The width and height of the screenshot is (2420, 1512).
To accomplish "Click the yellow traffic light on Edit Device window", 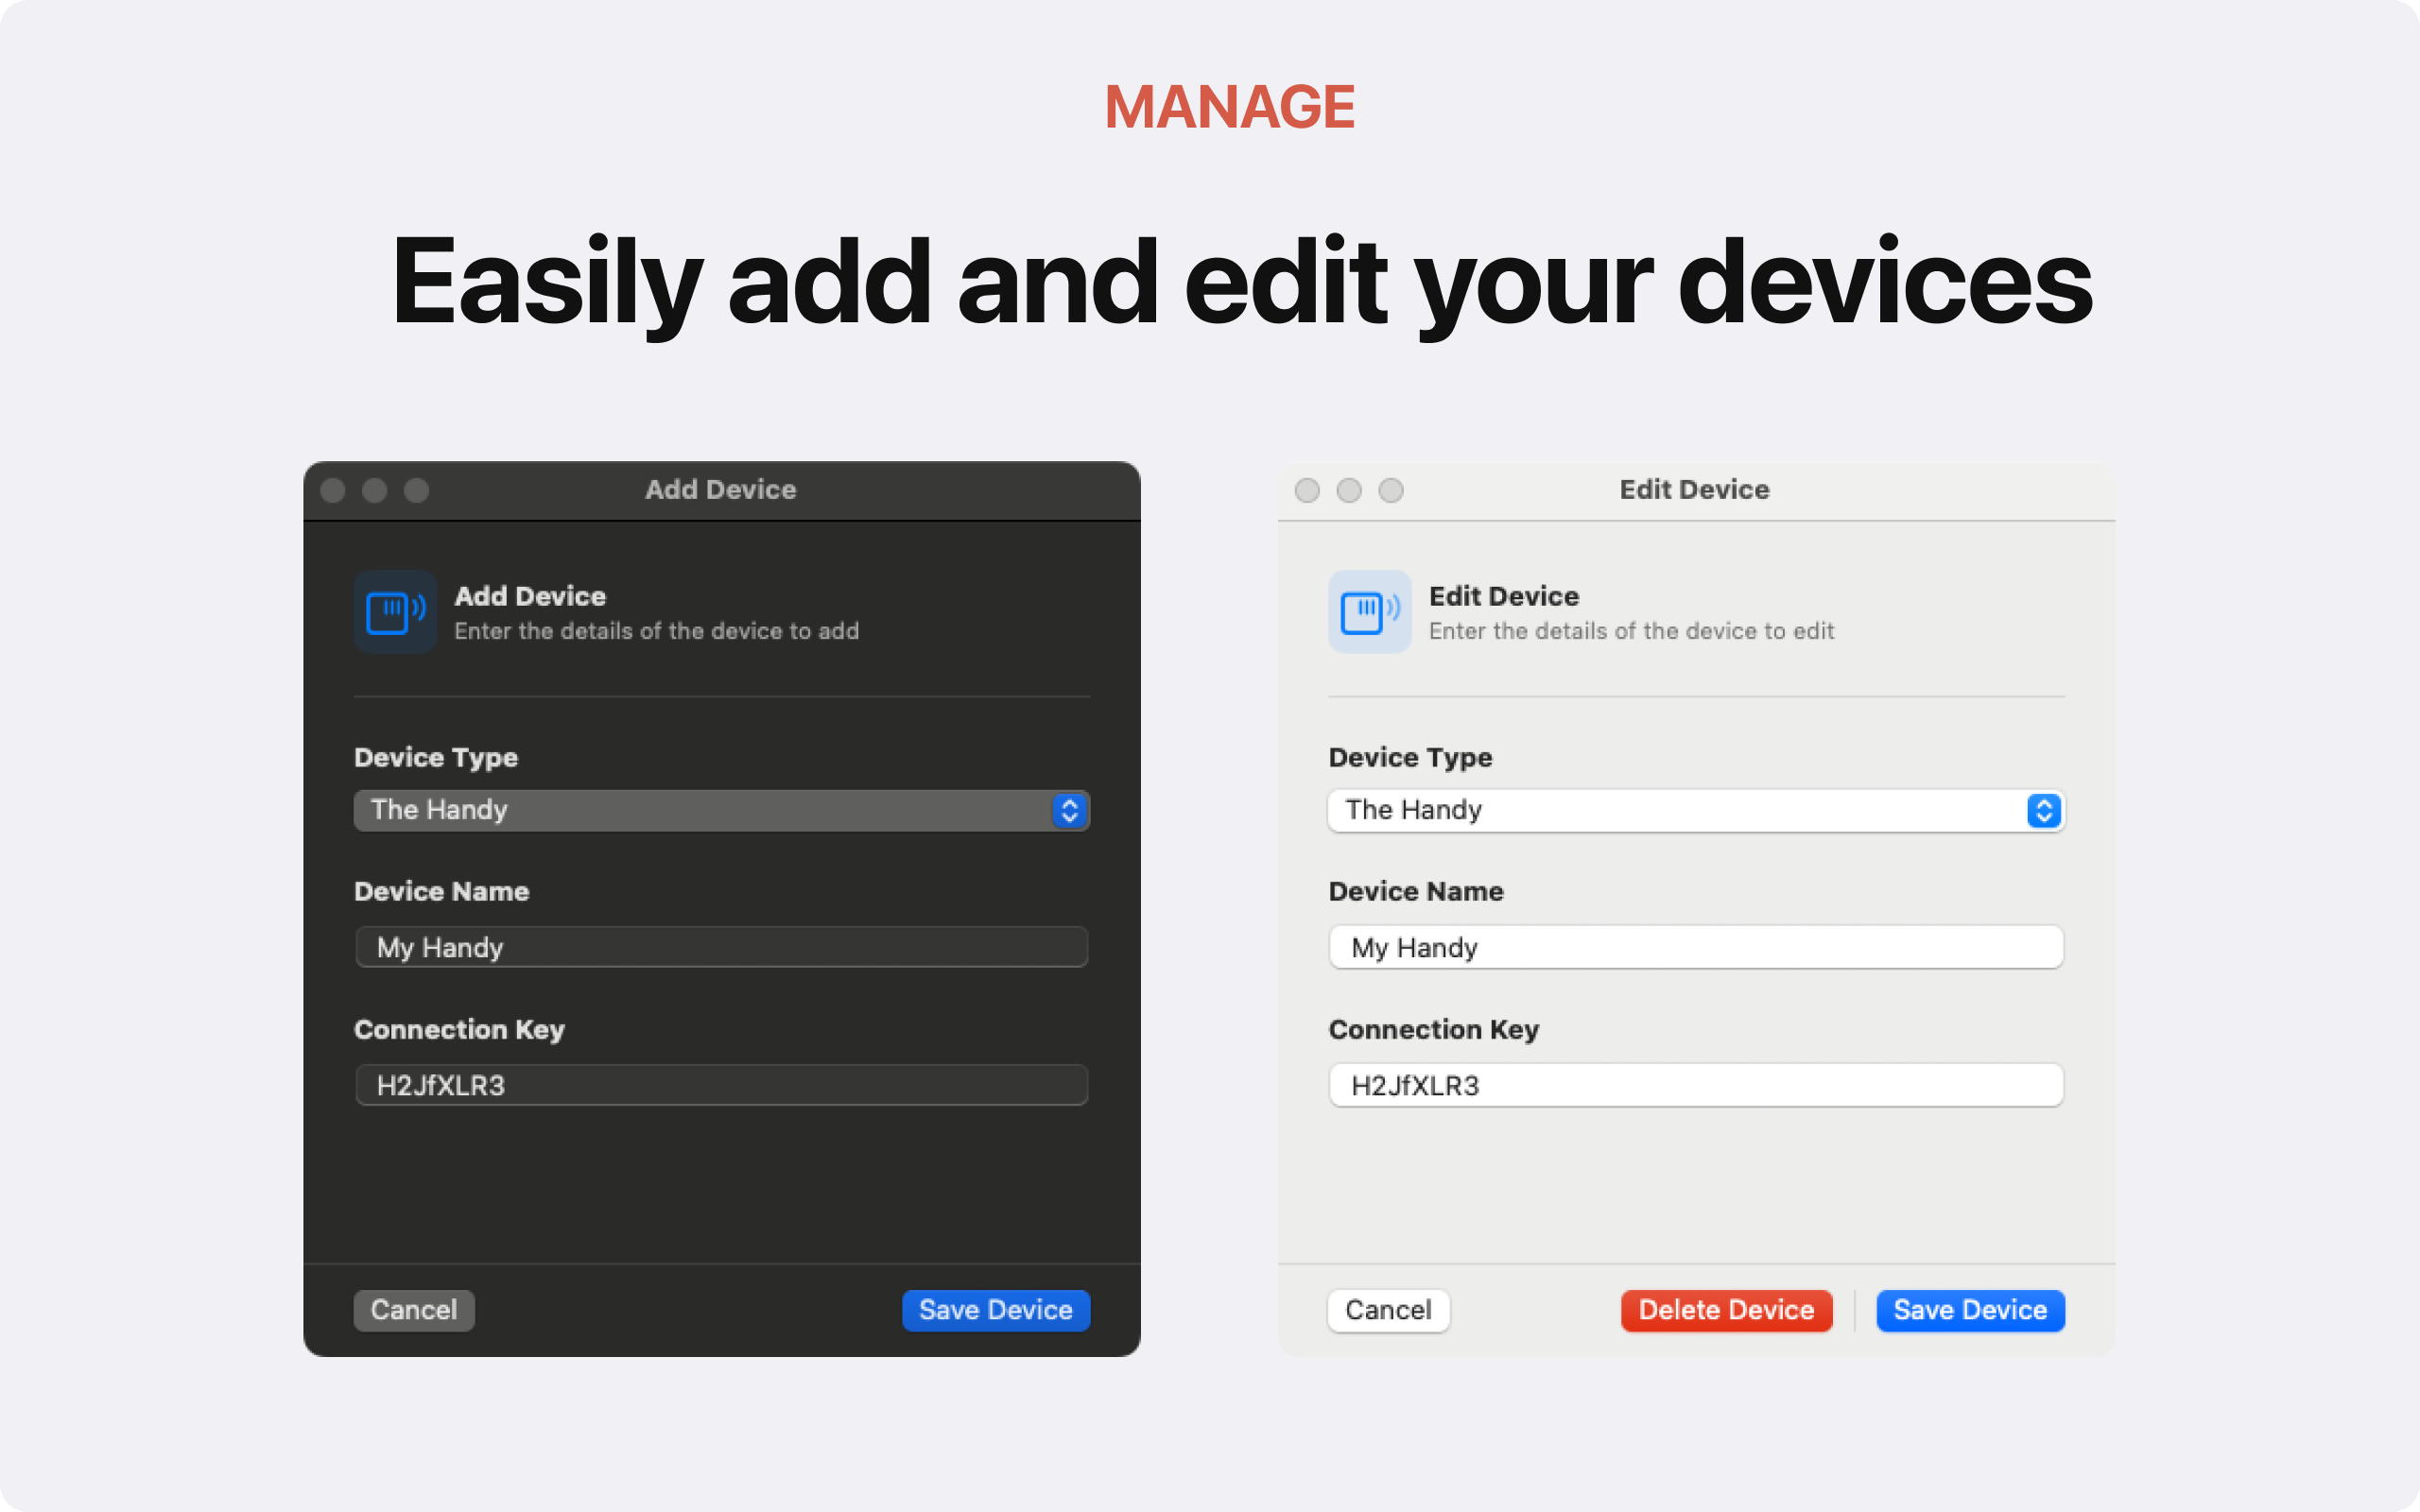I will pyautogui.click(x=1349, y=490).
